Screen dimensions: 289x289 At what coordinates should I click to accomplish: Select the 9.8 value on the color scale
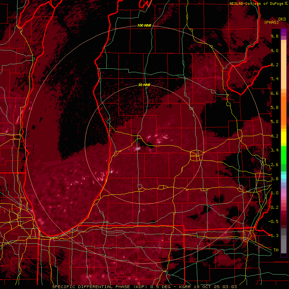(x=275, y=36)
